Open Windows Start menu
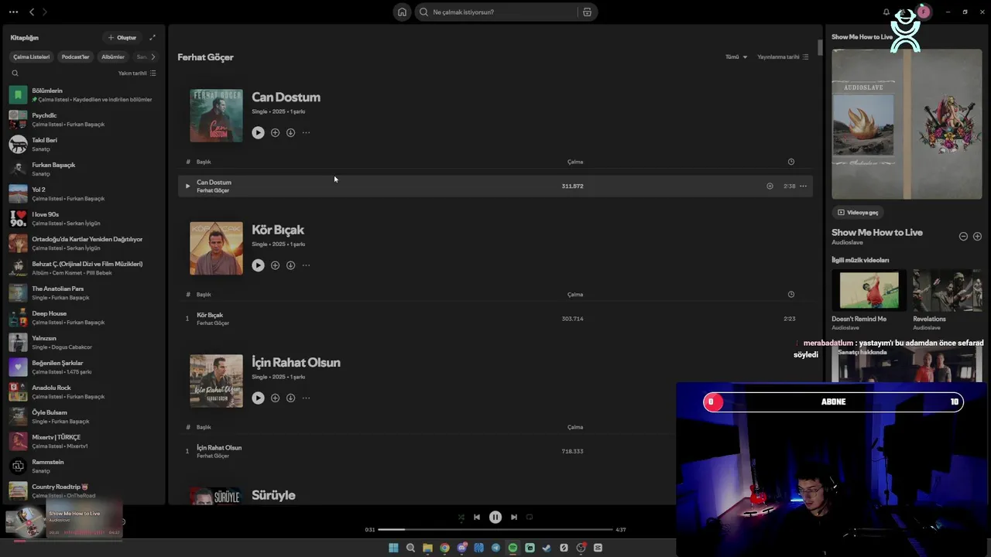 pyautogui.click(x=393, y=548)
